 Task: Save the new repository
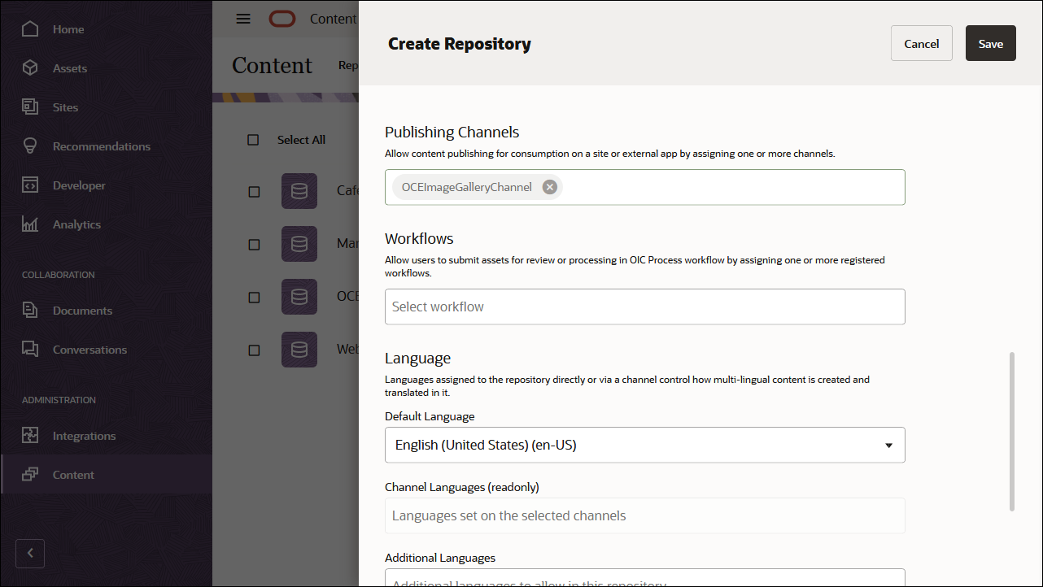click(x=990, y=42)
